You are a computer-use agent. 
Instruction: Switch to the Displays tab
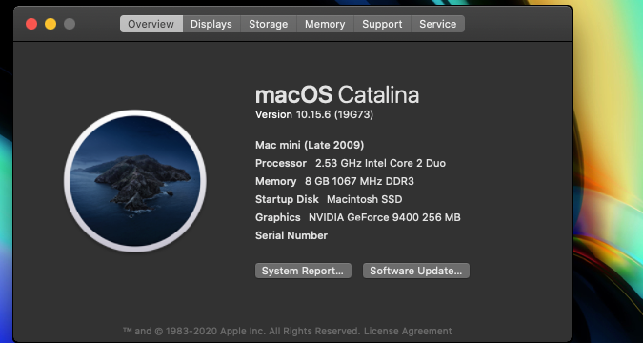pos(211,24)
